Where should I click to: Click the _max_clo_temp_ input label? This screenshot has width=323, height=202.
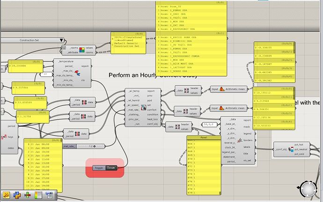pyautogui.click(x=64, y=75)
